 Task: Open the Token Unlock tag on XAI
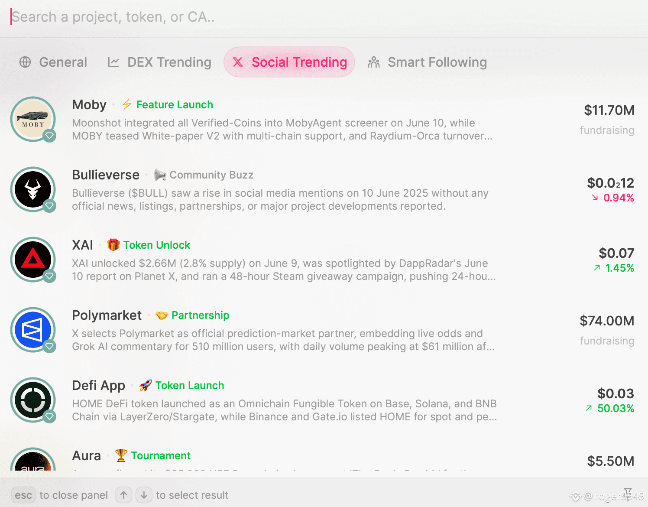[149, 245]
